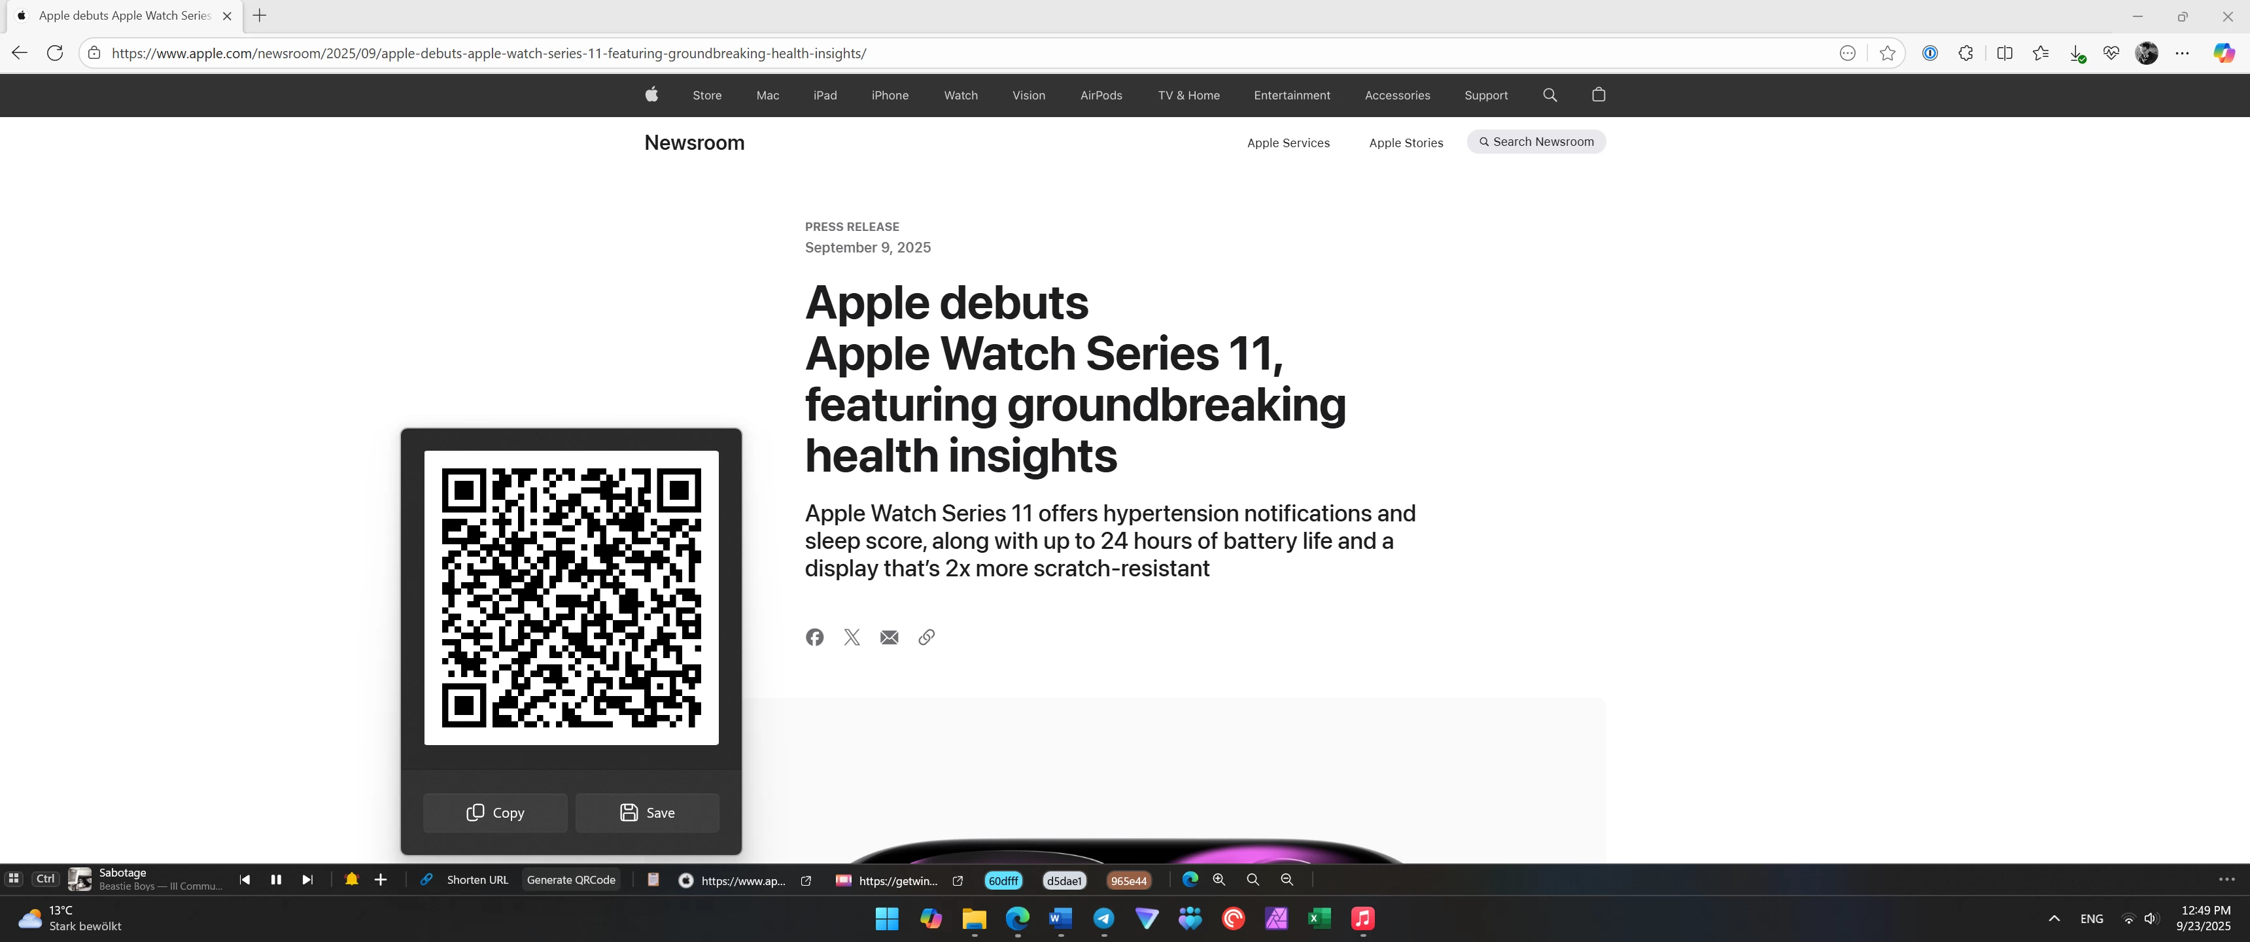This screenshot has width=2250, height=942.
Task: Click the zoom in magnifier icon in toolbar
Action: pos(1219,880)
